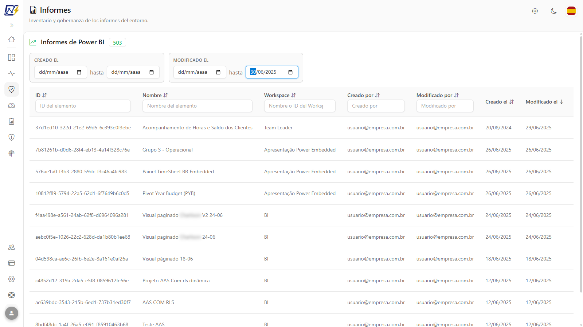583x327 pixels.
Task: Click the 503 reports count badge
Action: tap(117, 43)
